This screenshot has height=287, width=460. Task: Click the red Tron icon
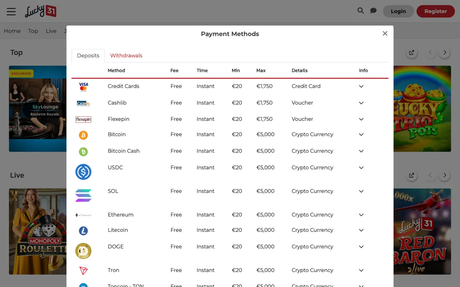point(83,271)
